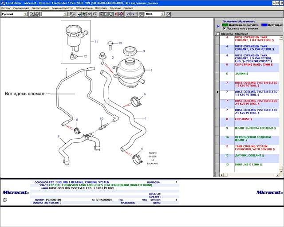Open the 'Справка' help menu
This screenshot has width=284, height=227.
[x=128, y=8]
